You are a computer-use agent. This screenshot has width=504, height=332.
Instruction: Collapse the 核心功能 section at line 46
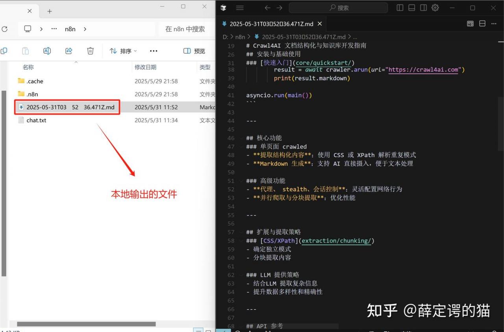pyautogui.click(x=242, y=138)
